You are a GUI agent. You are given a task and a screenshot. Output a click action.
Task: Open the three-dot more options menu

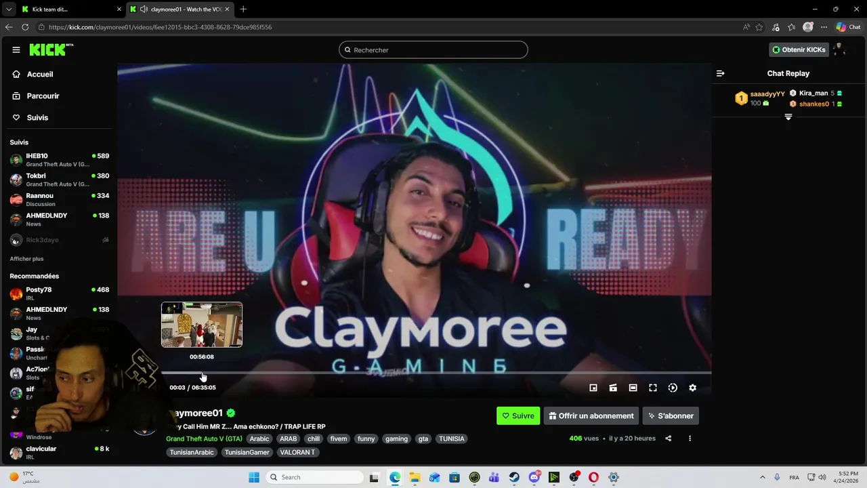[x=690, y=439]
